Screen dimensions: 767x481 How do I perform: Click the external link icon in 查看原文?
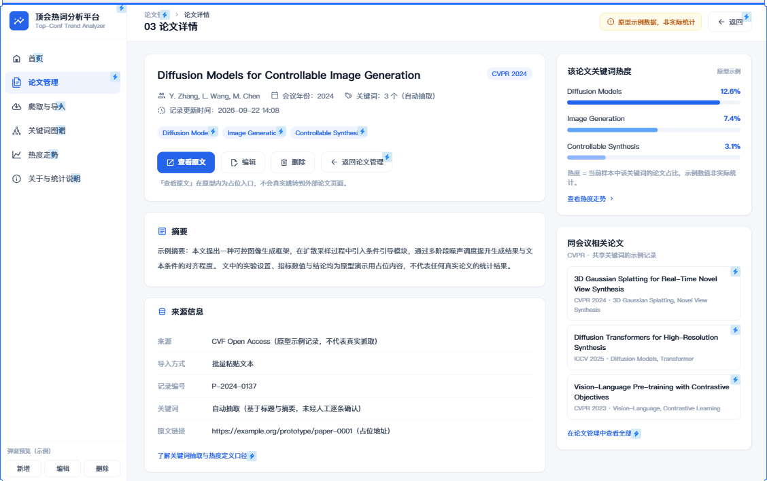pyautogui.click(x=170, y=162)
